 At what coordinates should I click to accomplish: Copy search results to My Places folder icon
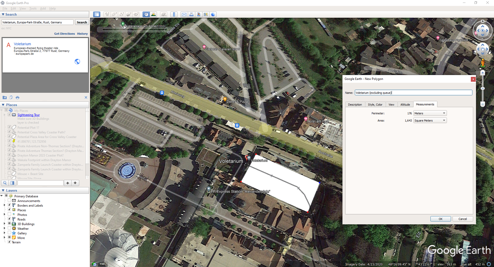click(x=5, y=97)
